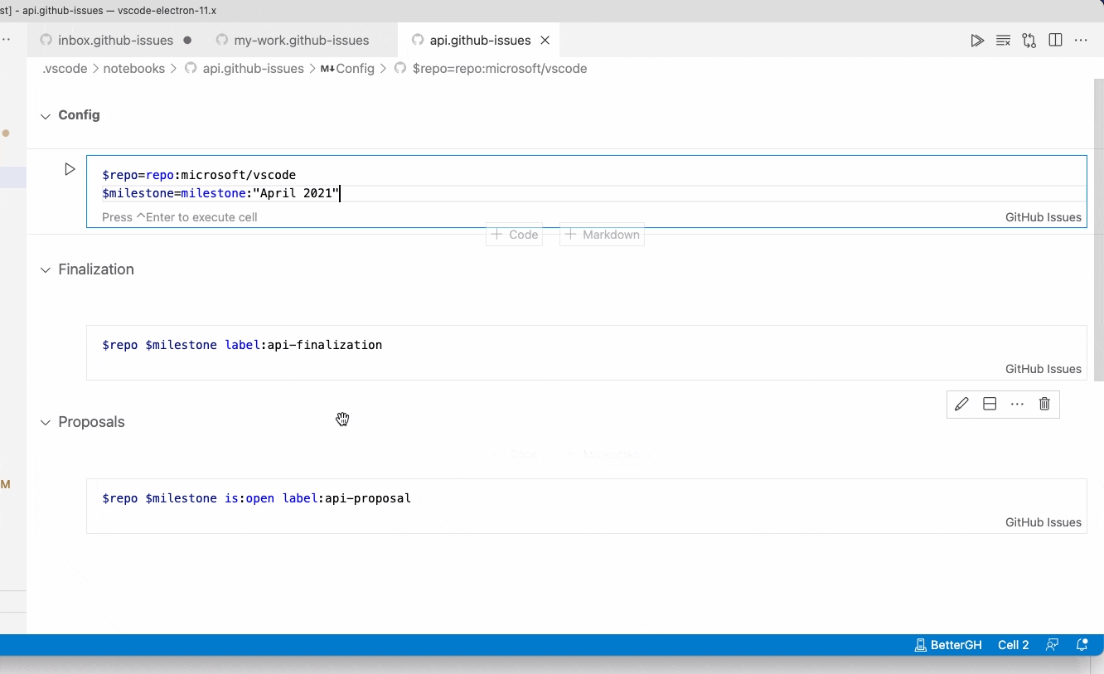This screenshot has height=674, width=1104.
Task: Click Cell 2 status bar entry
Action: click(x=1013, y=645)
